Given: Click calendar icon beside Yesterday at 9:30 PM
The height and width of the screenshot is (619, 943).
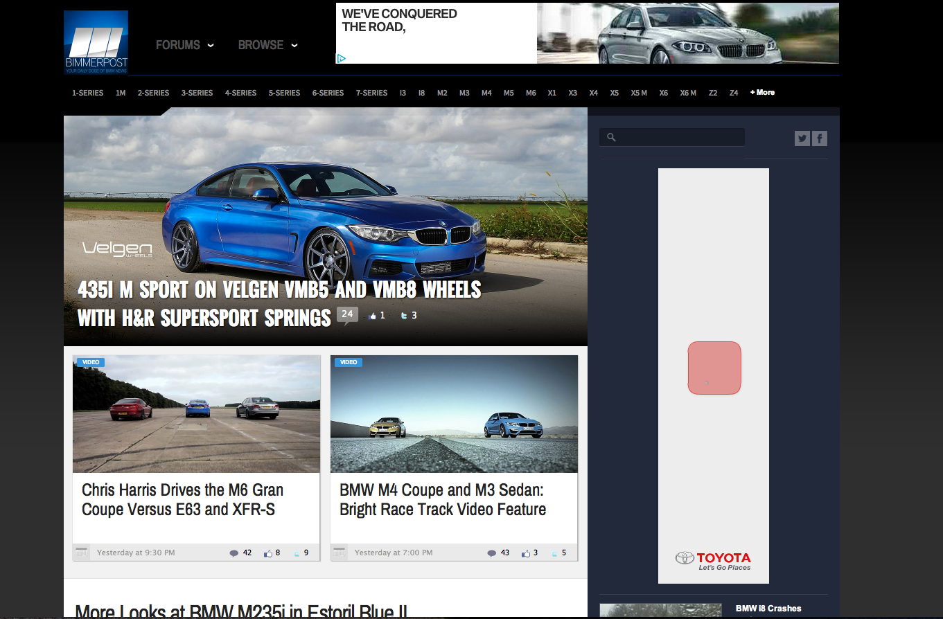Looking at the screenshot, I should click(82, 553).
